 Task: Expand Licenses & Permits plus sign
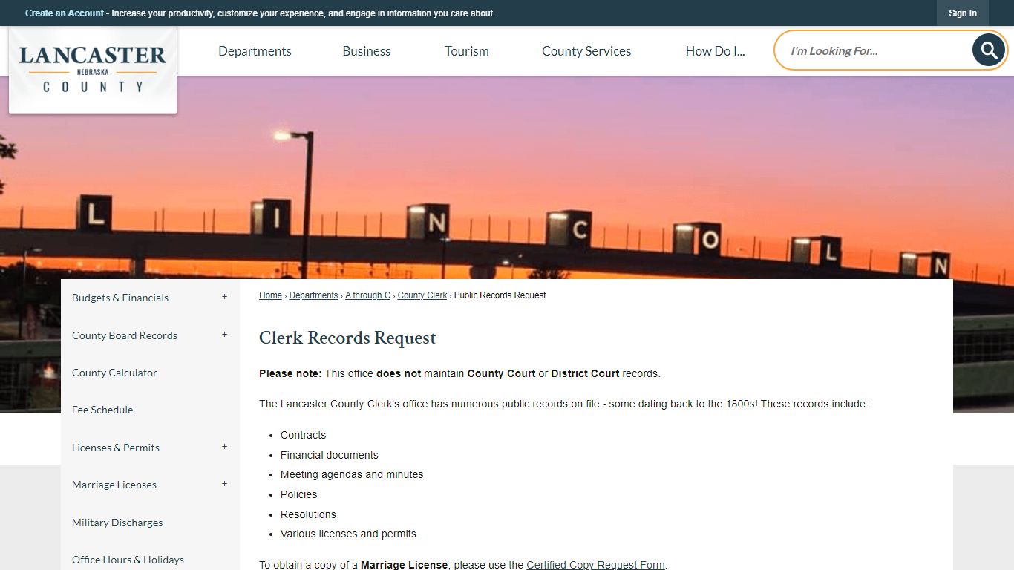coord(224,447)
